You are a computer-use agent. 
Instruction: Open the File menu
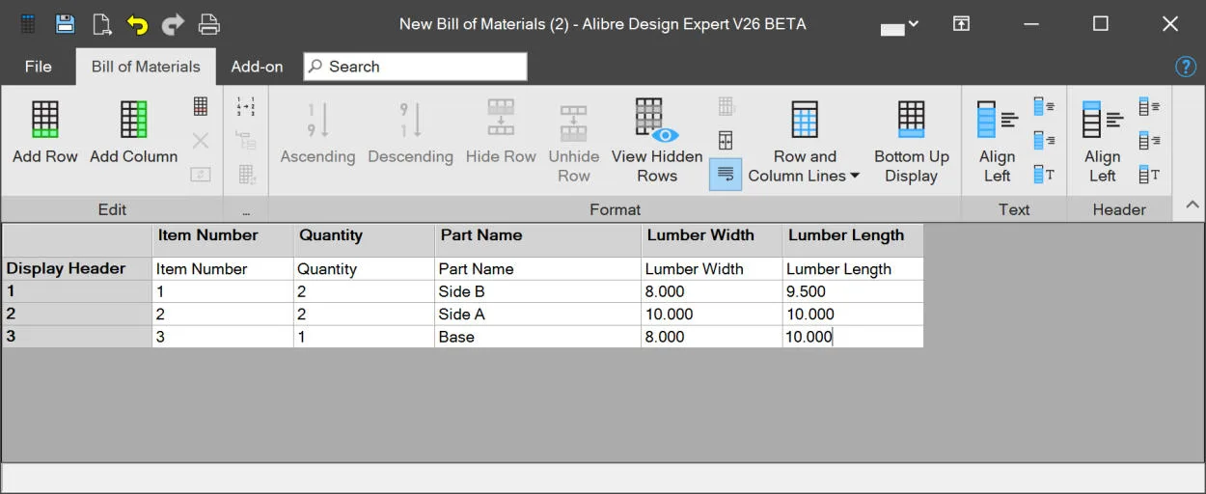click(39, 67)
